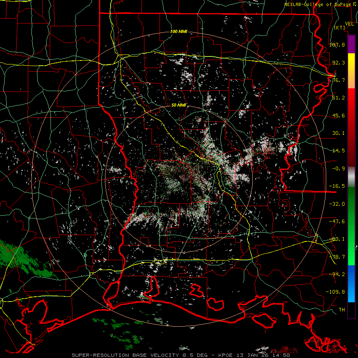Click the 14.5 legend value
This screenshot has height=358, width=358.
click(x=339, y=151)
